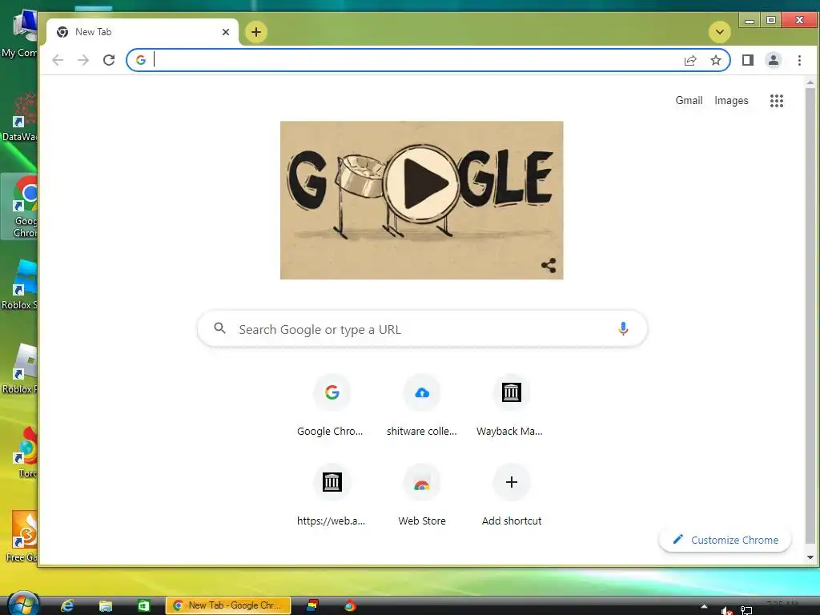820x615 pixels.
Task: Click the muted volume tray icon
Action: coord(726,610)
